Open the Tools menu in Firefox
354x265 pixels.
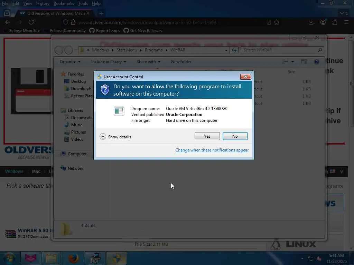point(83,3)
